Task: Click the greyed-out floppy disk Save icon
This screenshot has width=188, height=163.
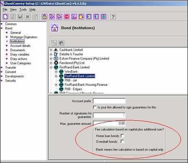Action: tap(20, 17)
